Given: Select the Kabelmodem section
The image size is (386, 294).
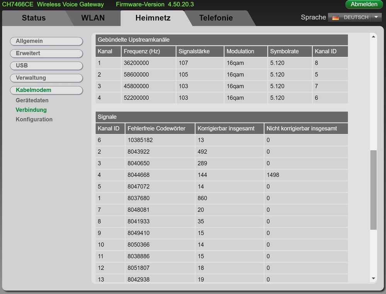Looking at the screenshot, I should click(46, 90).
